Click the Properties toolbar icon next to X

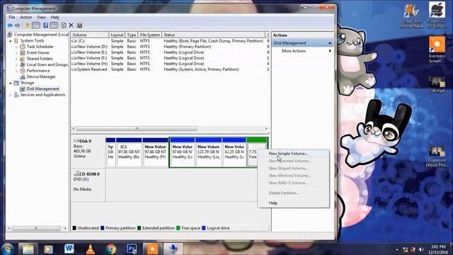[79, 25]
